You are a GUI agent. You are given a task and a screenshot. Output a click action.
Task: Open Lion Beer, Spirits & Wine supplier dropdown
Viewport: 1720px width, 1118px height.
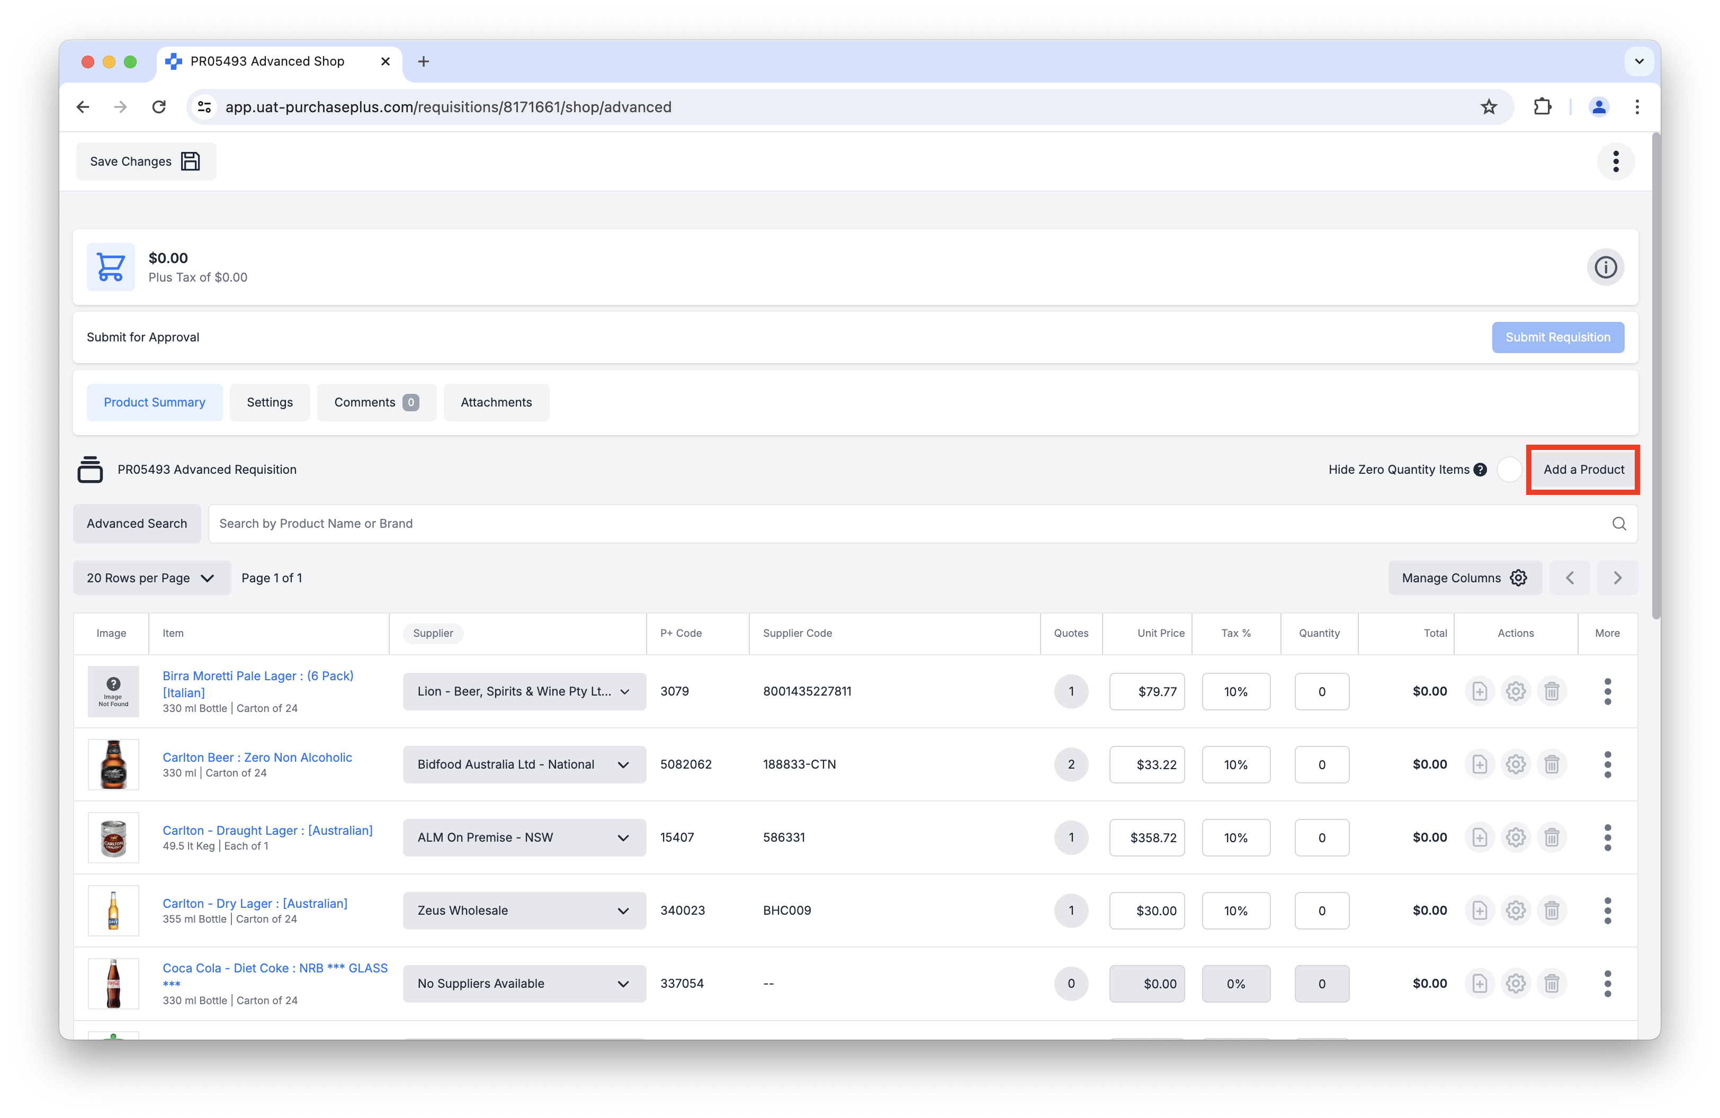524,691
